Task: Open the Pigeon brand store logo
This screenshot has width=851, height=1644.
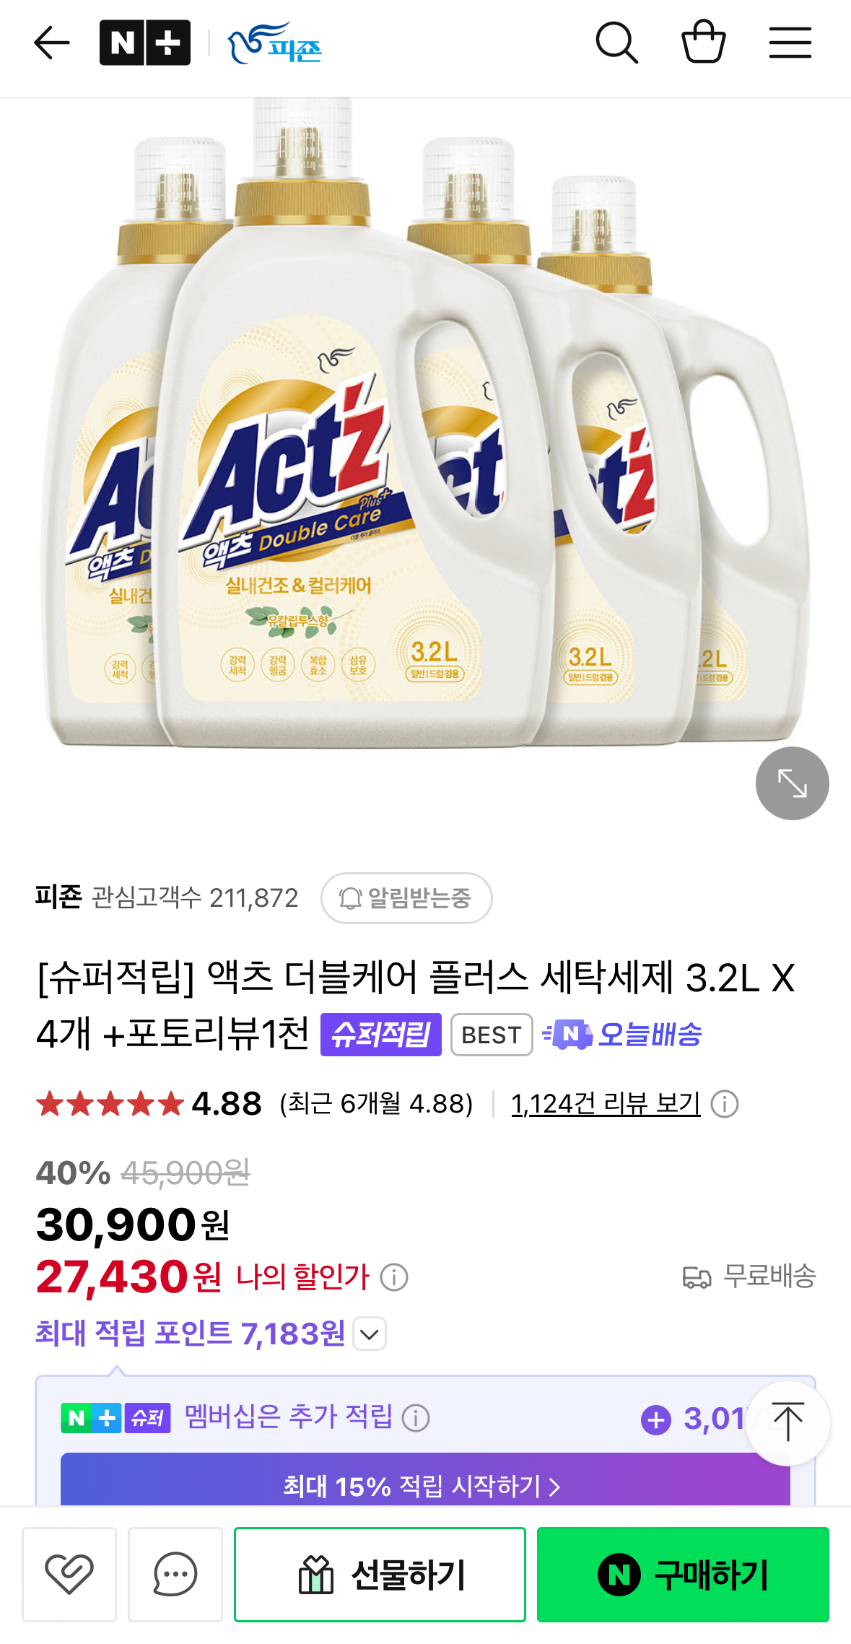Action: (275, 43)
